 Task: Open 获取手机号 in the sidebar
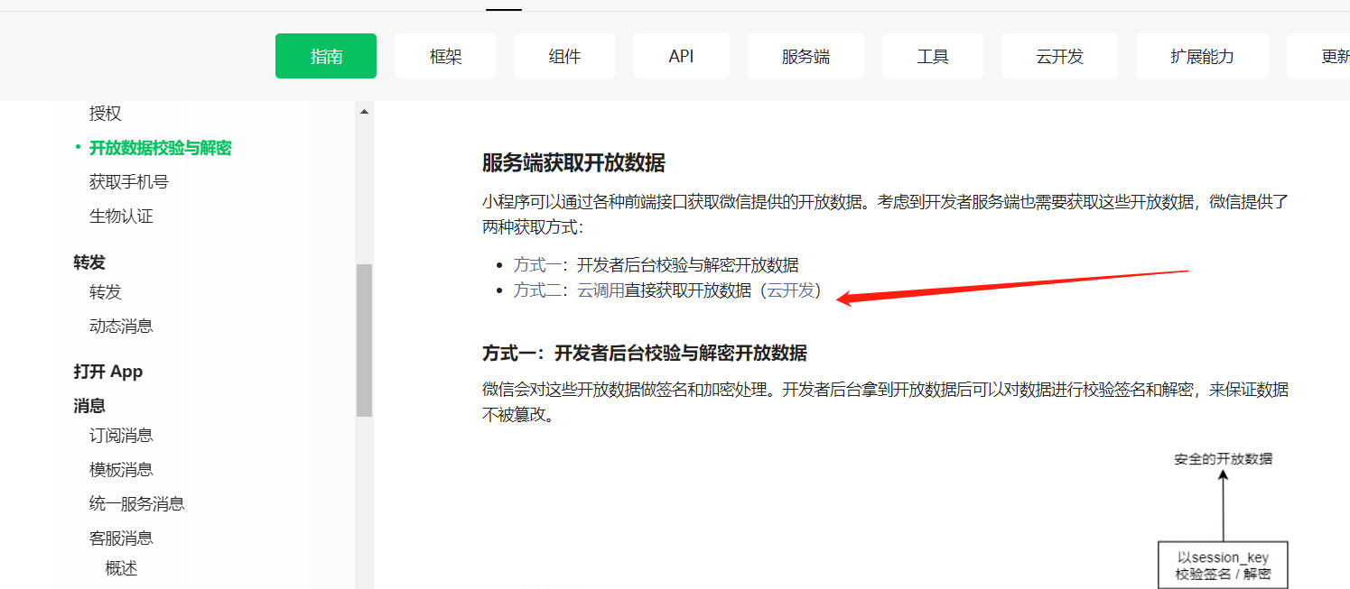pos(128,182)
